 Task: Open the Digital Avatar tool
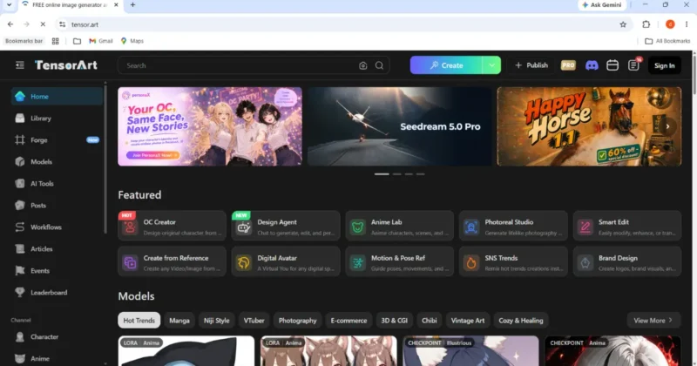(x=286, y=261)
